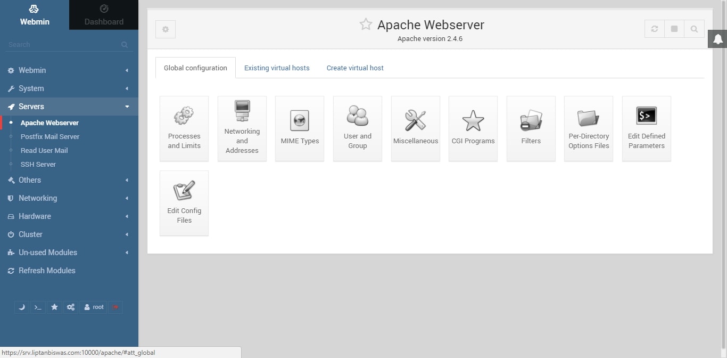Open favorites star in bottom toolbar
The image size is (727, 358).
[x=54, y=307]
